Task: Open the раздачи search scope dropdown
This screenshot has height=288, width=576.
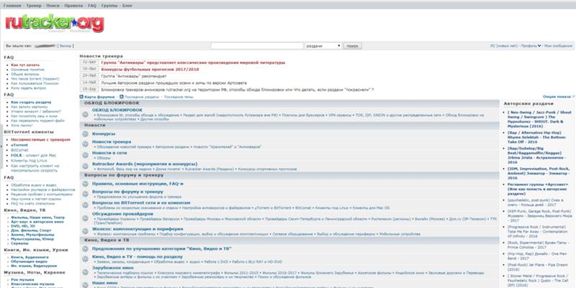Action: 323,46
